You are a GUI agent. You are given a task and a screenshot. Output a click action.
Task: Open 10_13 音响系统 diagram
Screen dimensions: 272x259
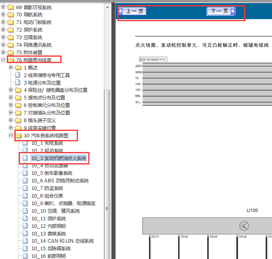click(x=49, y=234)
